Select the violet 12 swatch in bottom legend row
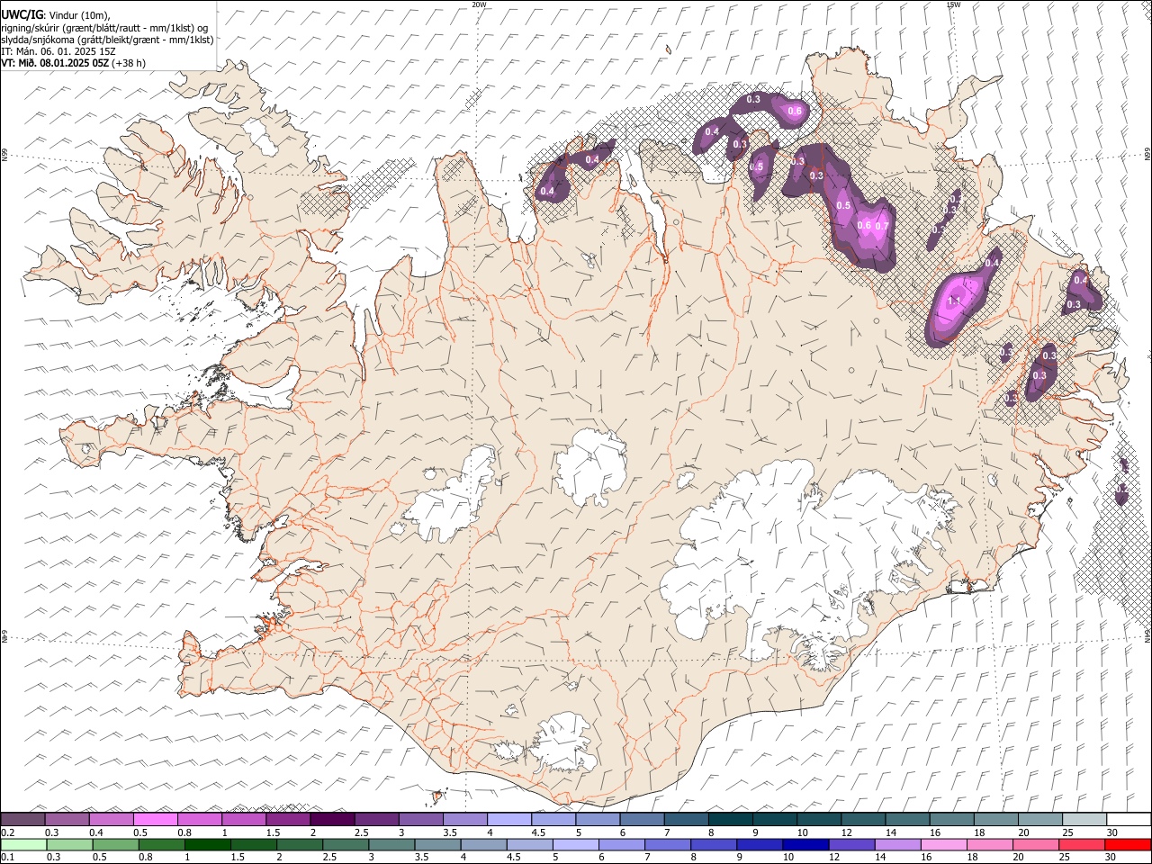The height and width of the screenshot is (864, 1152). (850, 844)
